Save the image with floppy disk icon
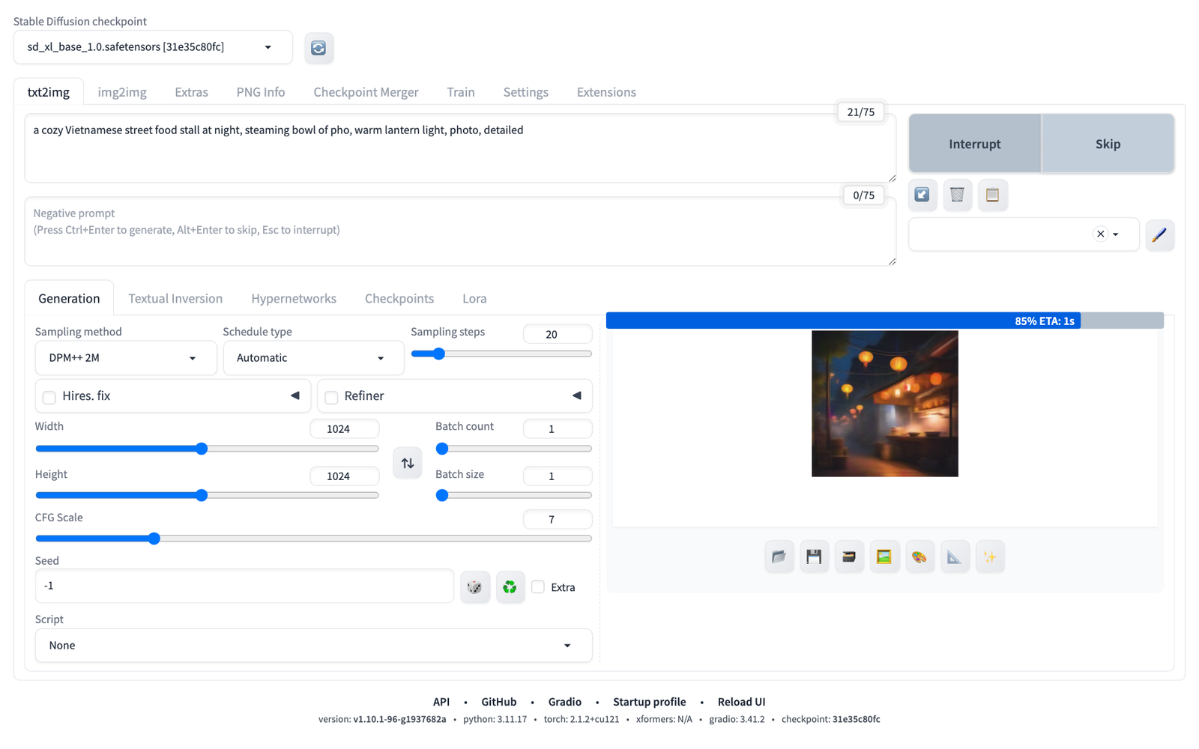 click(814, 557)
